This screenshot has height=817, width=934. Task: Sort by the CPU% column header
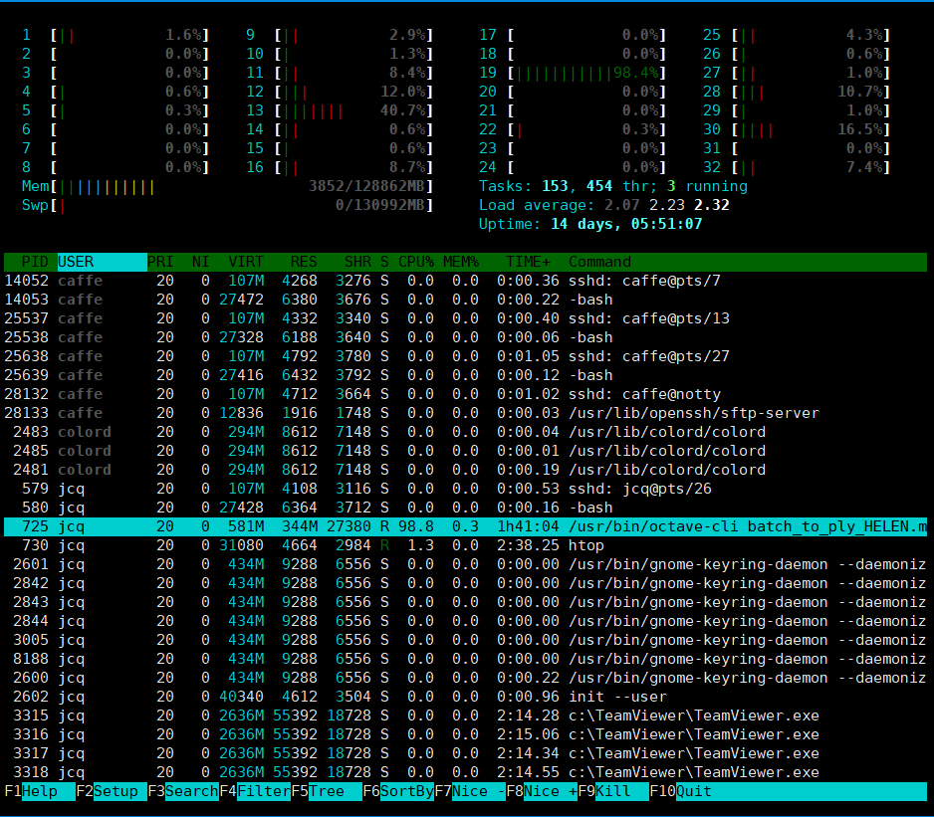pyautogui.click(x=416, y=262)
